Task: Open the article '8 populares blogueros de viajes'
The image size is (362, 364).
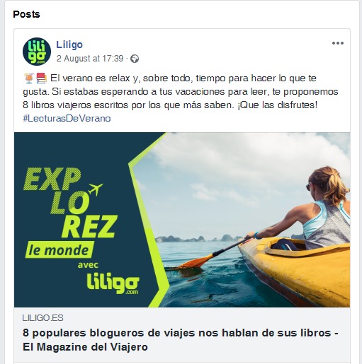Action: 181,340
